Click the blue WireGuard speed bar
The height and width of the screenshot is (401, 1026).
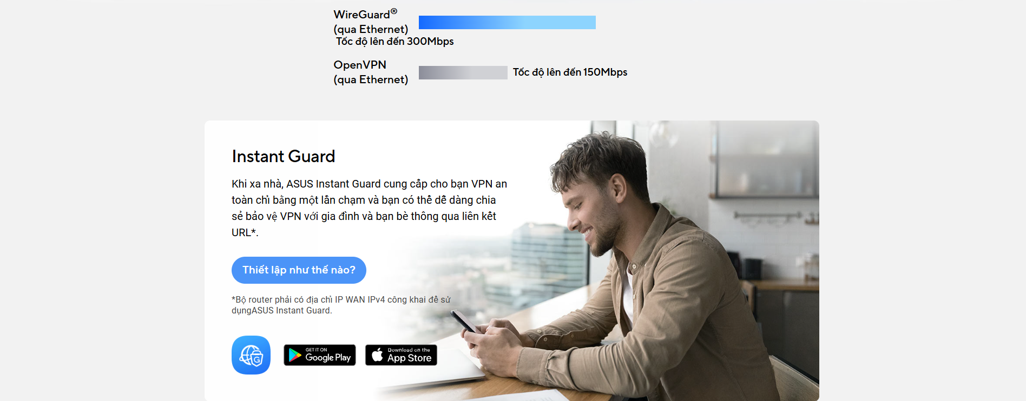pos(507,22)
